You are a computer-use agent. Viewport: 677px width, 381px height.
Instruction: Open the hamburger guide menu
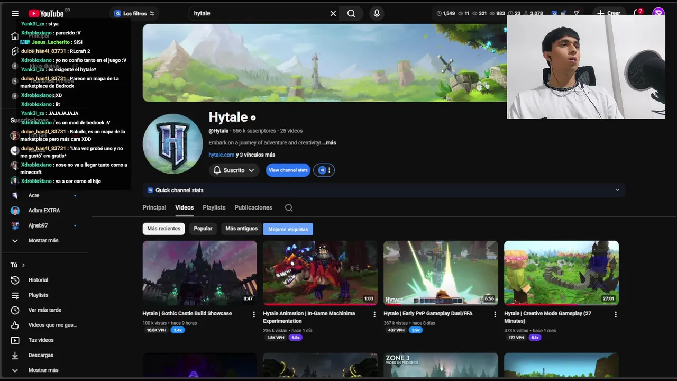coord(15,13)
